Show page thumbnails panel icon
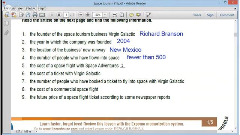 click(7, 24)
